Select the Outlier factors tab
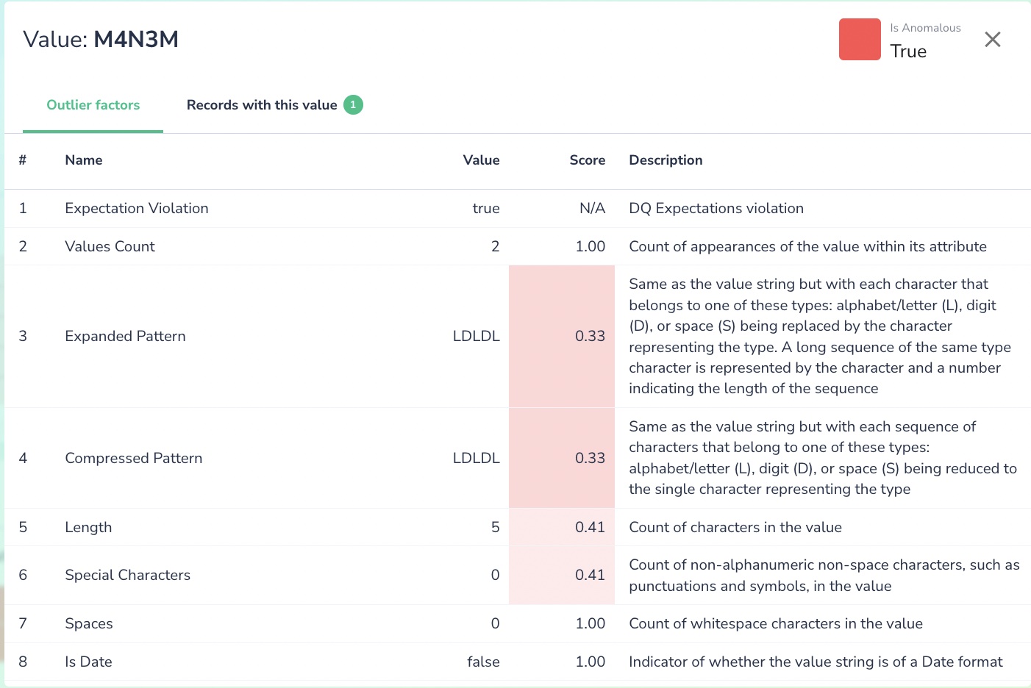1031x688 pixels. (93, 104)
